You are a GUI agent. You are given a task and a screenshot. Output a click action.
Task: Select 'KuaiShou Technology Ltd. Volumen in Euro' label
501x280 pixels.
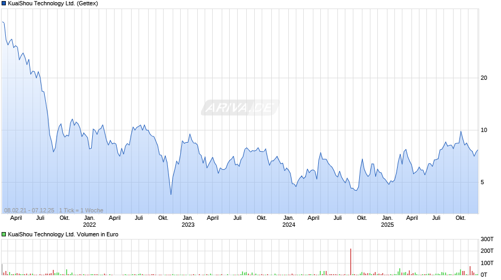[x=63, y=234]
